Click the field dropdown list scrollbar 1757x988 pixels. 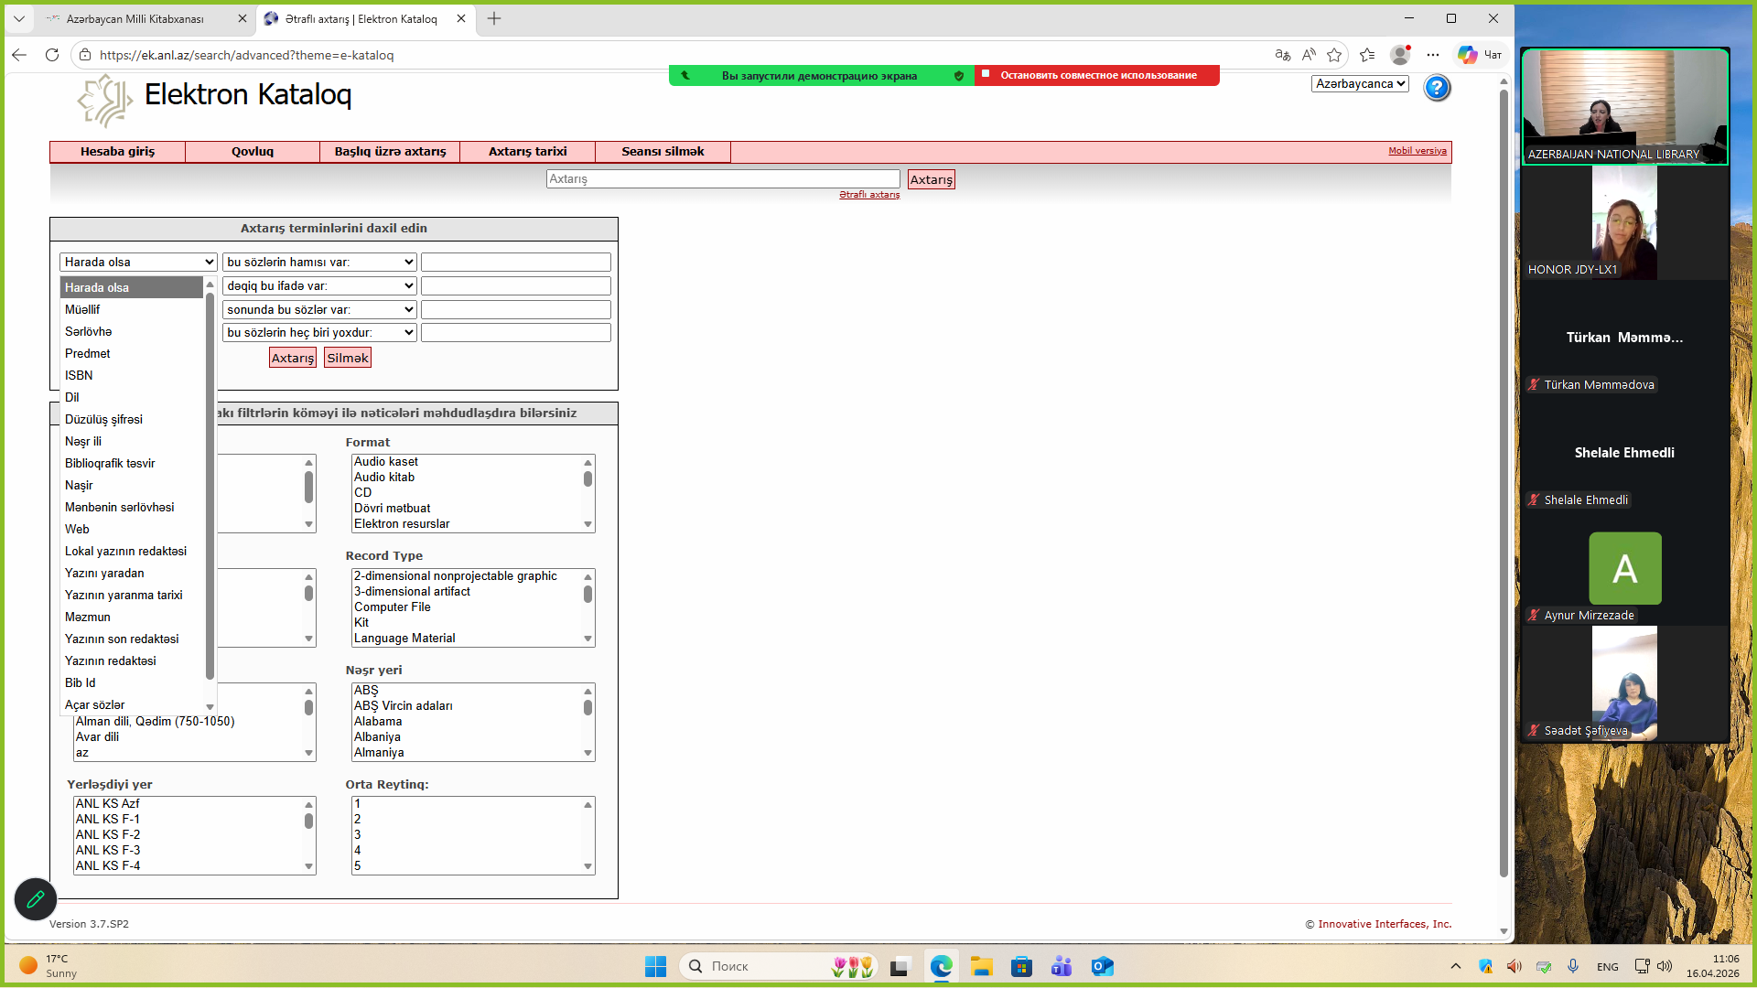[210, 485]
